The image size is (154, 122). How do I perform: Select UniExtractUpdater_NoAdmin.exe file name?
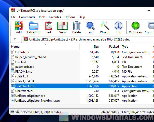point(37,101)
